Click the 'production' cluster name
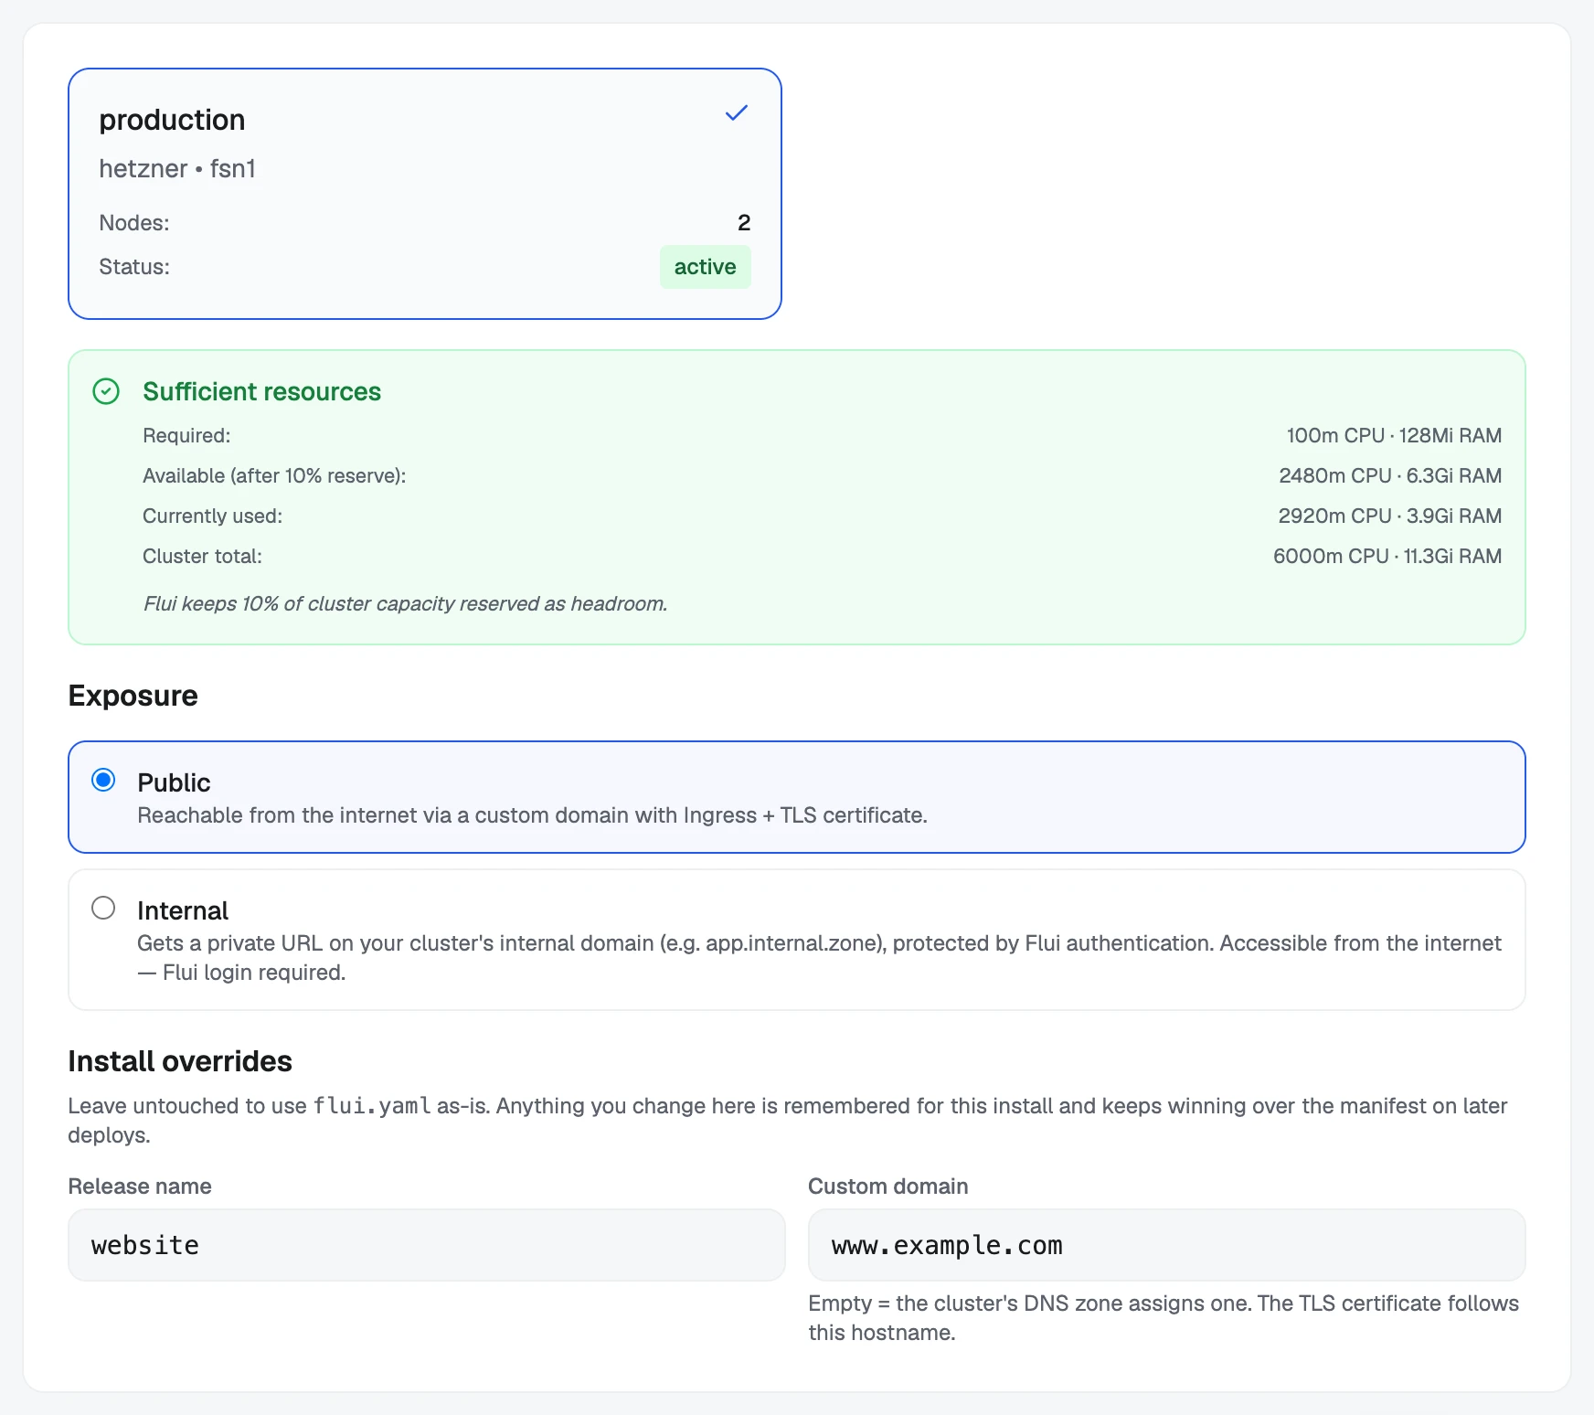1594x1415 pixels. coord(172,120)
